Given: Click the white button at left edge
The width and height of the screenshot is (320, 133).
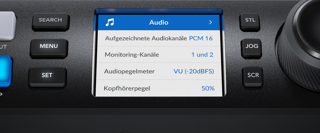Looking at the screenshot, I should [7, 26].
